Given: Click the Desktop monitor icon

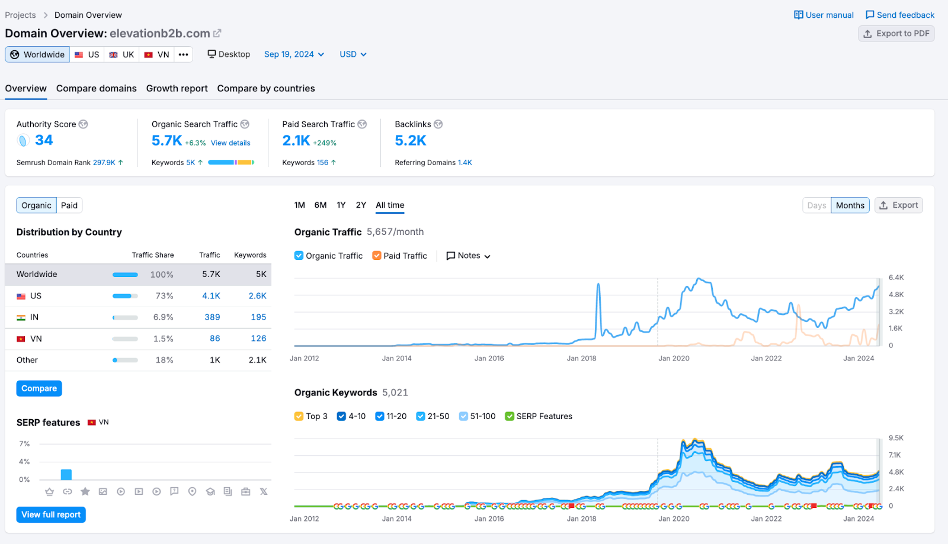Looking at the screenshot, I should (x=212, y=54).
